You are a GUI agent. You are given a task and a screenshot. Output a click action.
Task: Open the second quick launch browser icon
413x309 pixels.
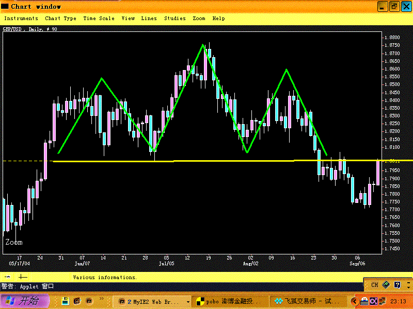(77, 301)
